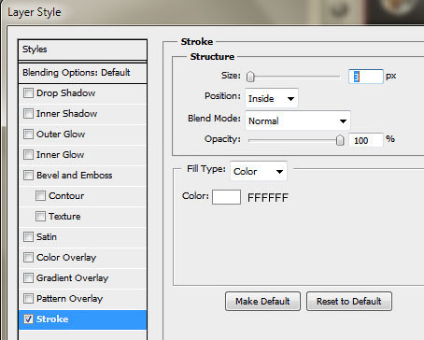The height and width of the screenshot is (340, 424).
Task: Enable the Contour sub-option checkbox
Action: [x=40, y=195]
